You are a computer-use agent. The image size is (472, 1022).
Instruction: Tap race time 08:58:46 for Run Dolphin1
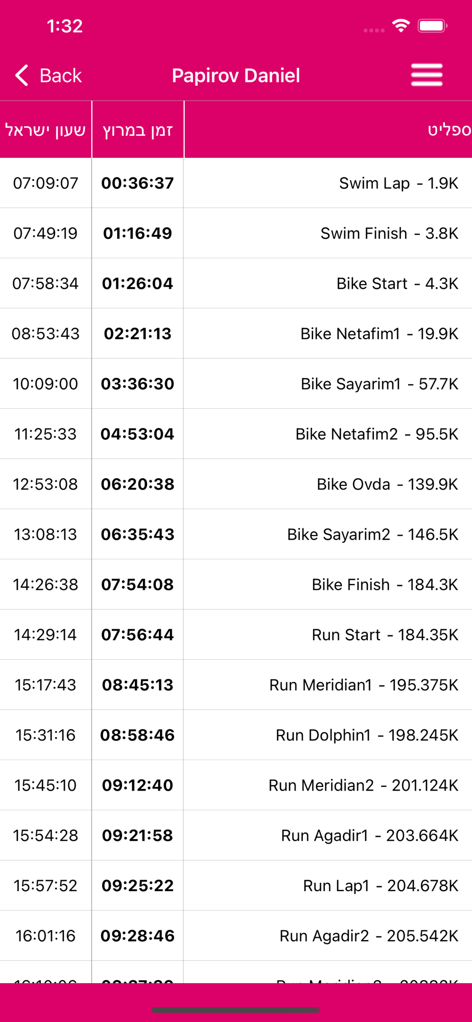coord(137,735)
